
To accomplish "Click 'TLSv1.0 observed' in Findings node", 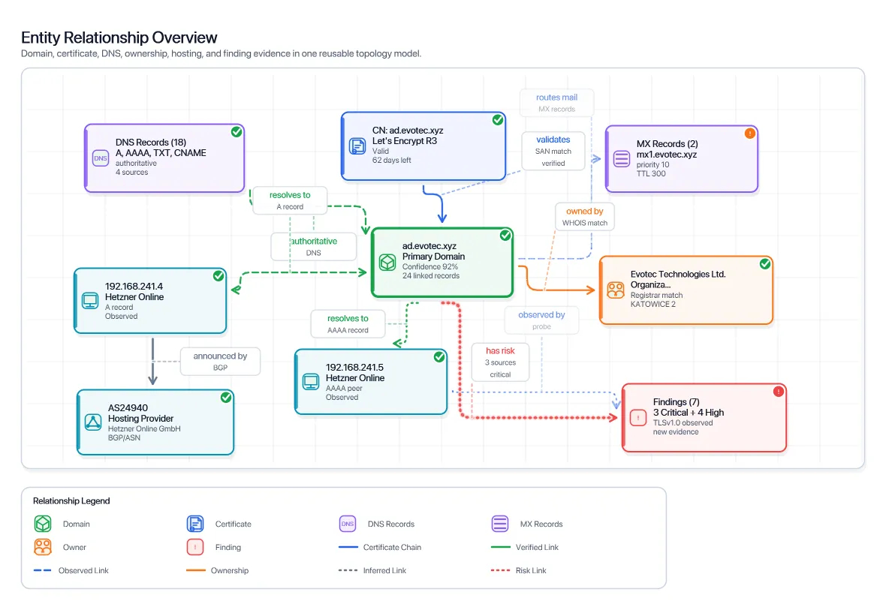I will pos(683,422).
